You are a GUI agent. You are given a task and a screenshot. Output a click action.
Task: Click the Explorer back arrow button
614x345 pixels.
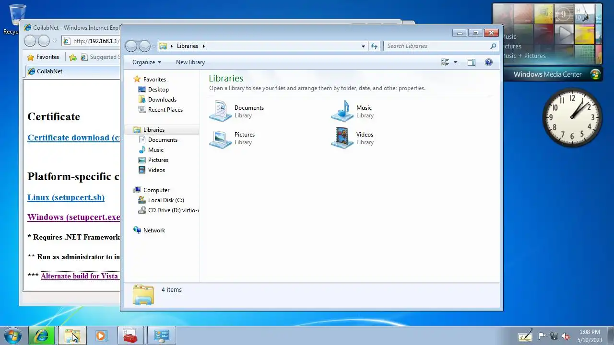(x=131, y=46)
